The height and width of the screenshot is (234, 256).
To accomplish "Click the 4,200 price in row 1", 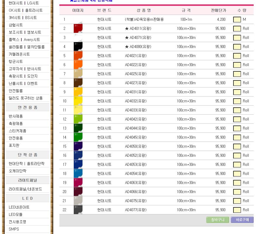I will coord(221,19).
